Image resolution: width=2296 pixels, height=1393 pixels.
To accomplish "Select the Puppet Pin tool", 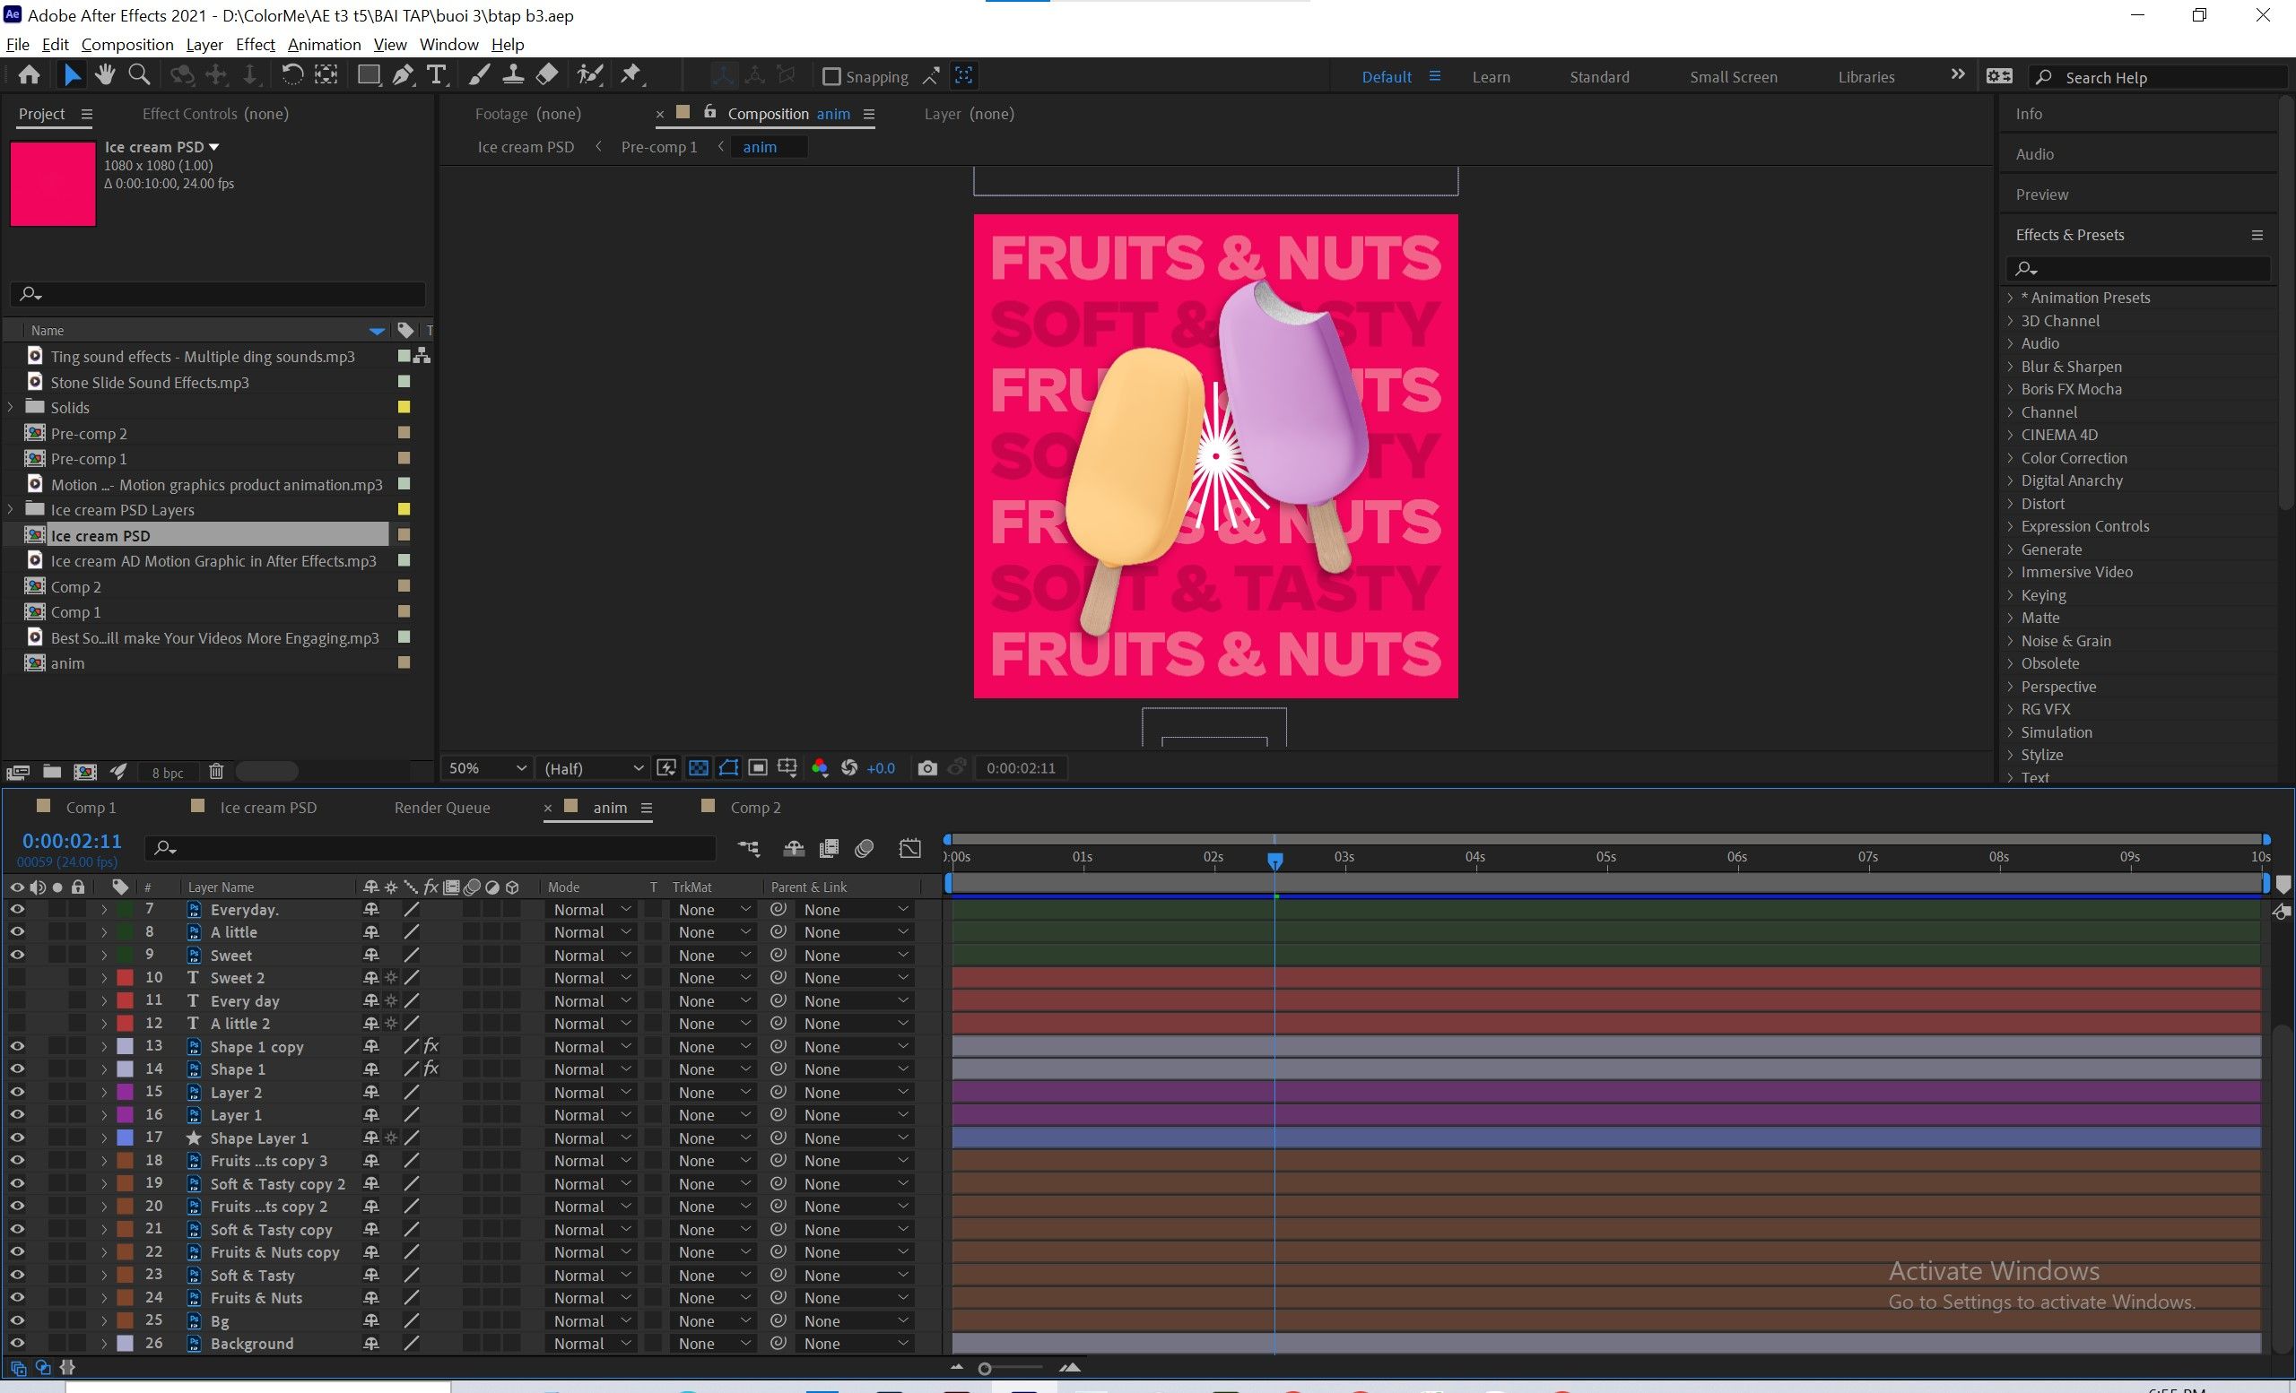I will point(631,75).
